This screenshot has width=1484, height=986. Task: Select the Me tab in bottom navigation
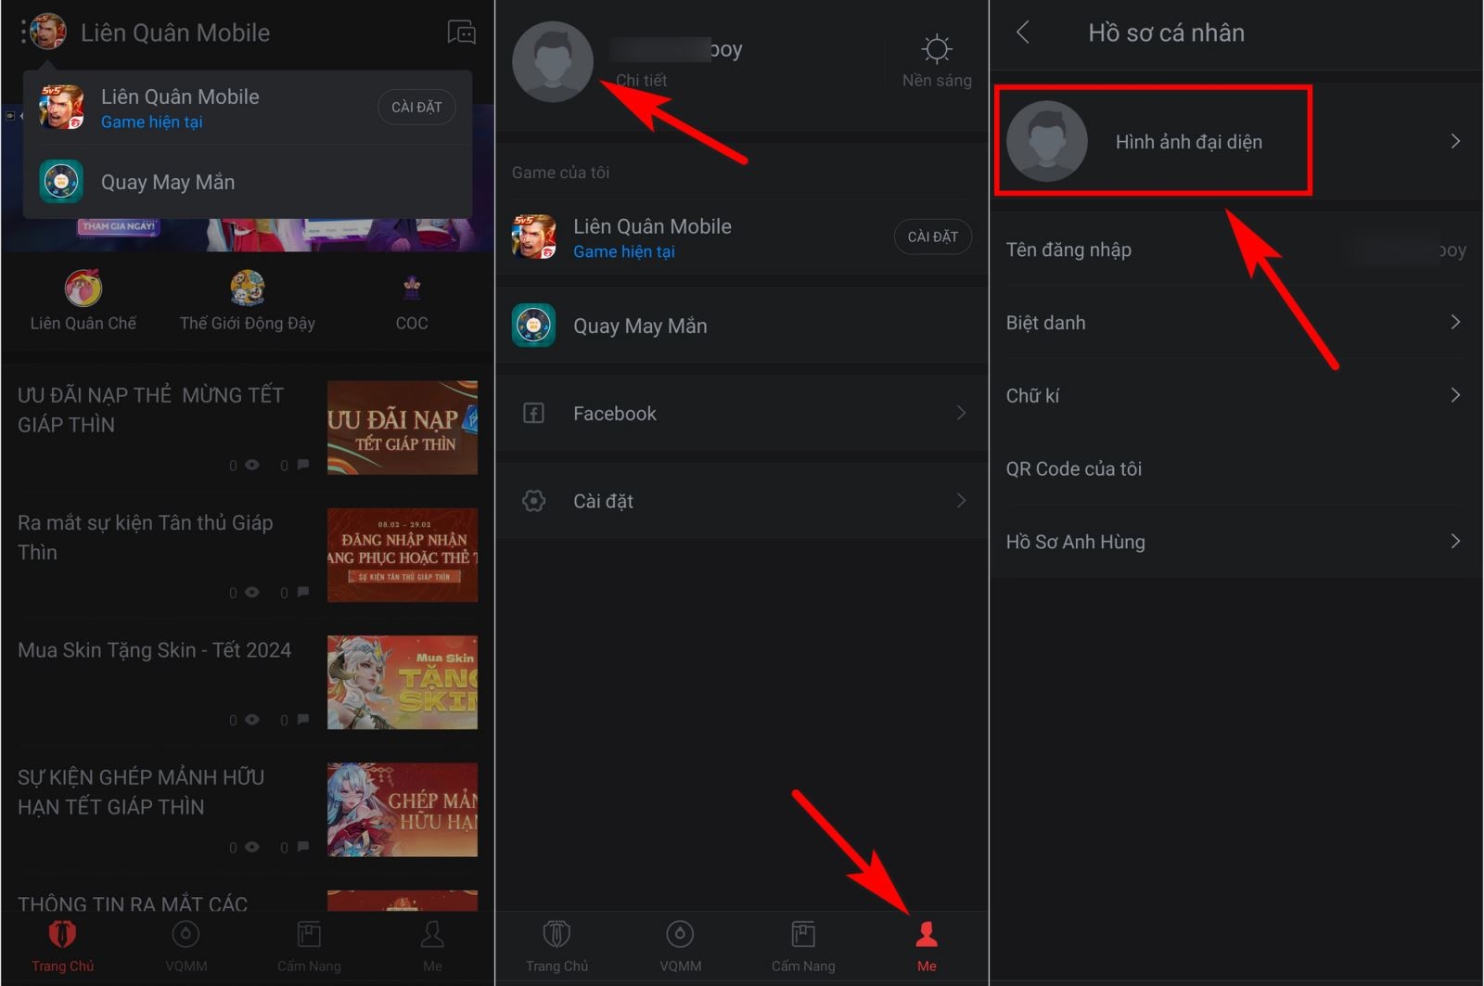(927, 935)
